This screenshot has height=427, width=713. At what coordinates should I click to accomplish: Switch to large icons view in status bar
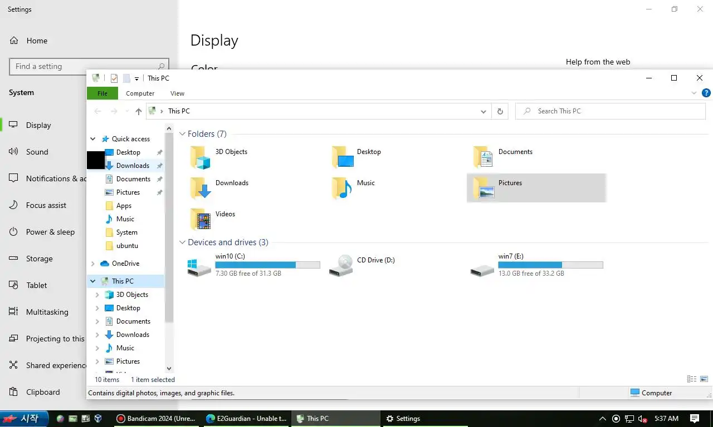coord(704,379)
